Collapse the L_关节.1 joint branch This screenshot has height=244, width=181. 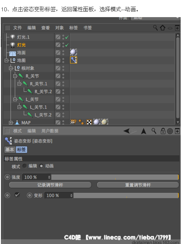coord(19,107)
